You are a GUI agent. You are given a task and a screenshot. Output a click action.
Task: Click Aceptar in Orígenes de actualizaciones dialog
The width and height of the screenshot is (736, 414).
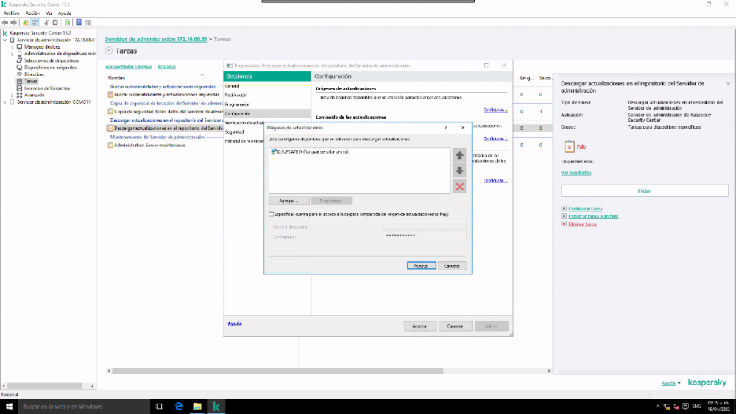421,265
